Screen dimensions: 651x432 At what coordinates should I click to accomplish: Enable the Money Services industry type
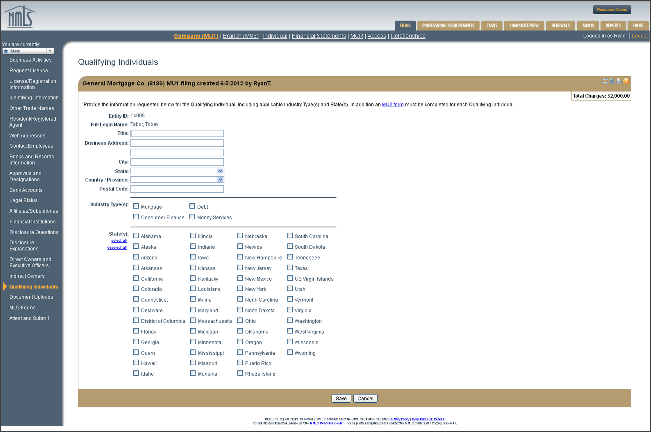point(192,216)
